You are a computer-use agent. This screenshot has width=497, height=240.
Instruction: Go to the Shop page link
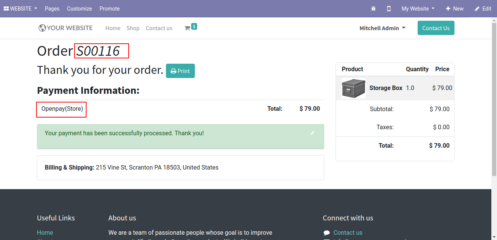[x=133, y=28]
